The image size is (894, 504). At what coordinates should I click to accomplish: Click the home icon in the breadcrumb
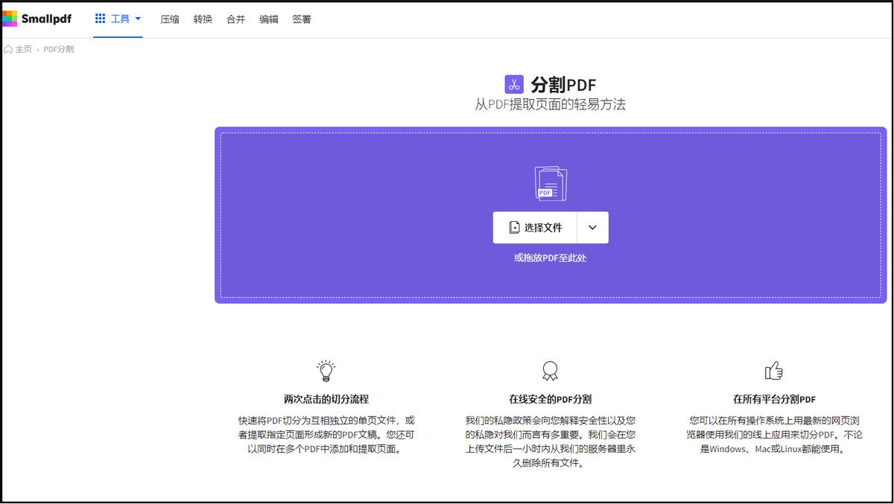(x=7, y=48)
